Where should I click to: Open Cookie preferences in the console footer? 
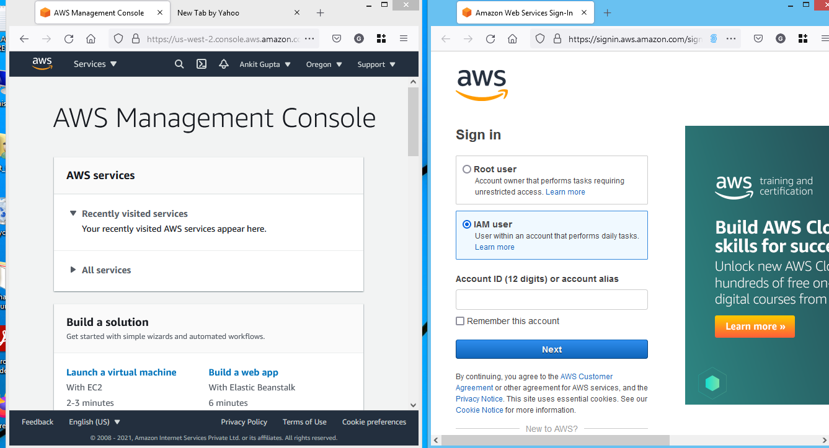[x=375, y=422]
